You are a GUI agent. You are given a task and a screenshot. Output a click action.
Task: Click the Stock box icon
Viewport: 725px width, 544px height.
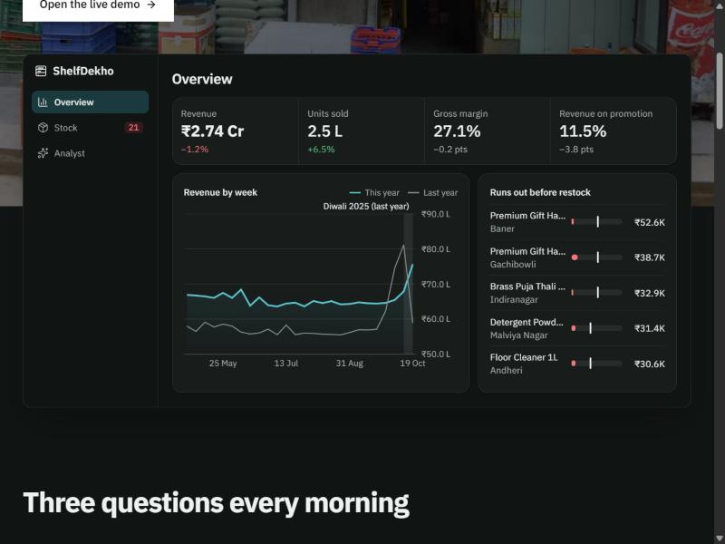43,128
